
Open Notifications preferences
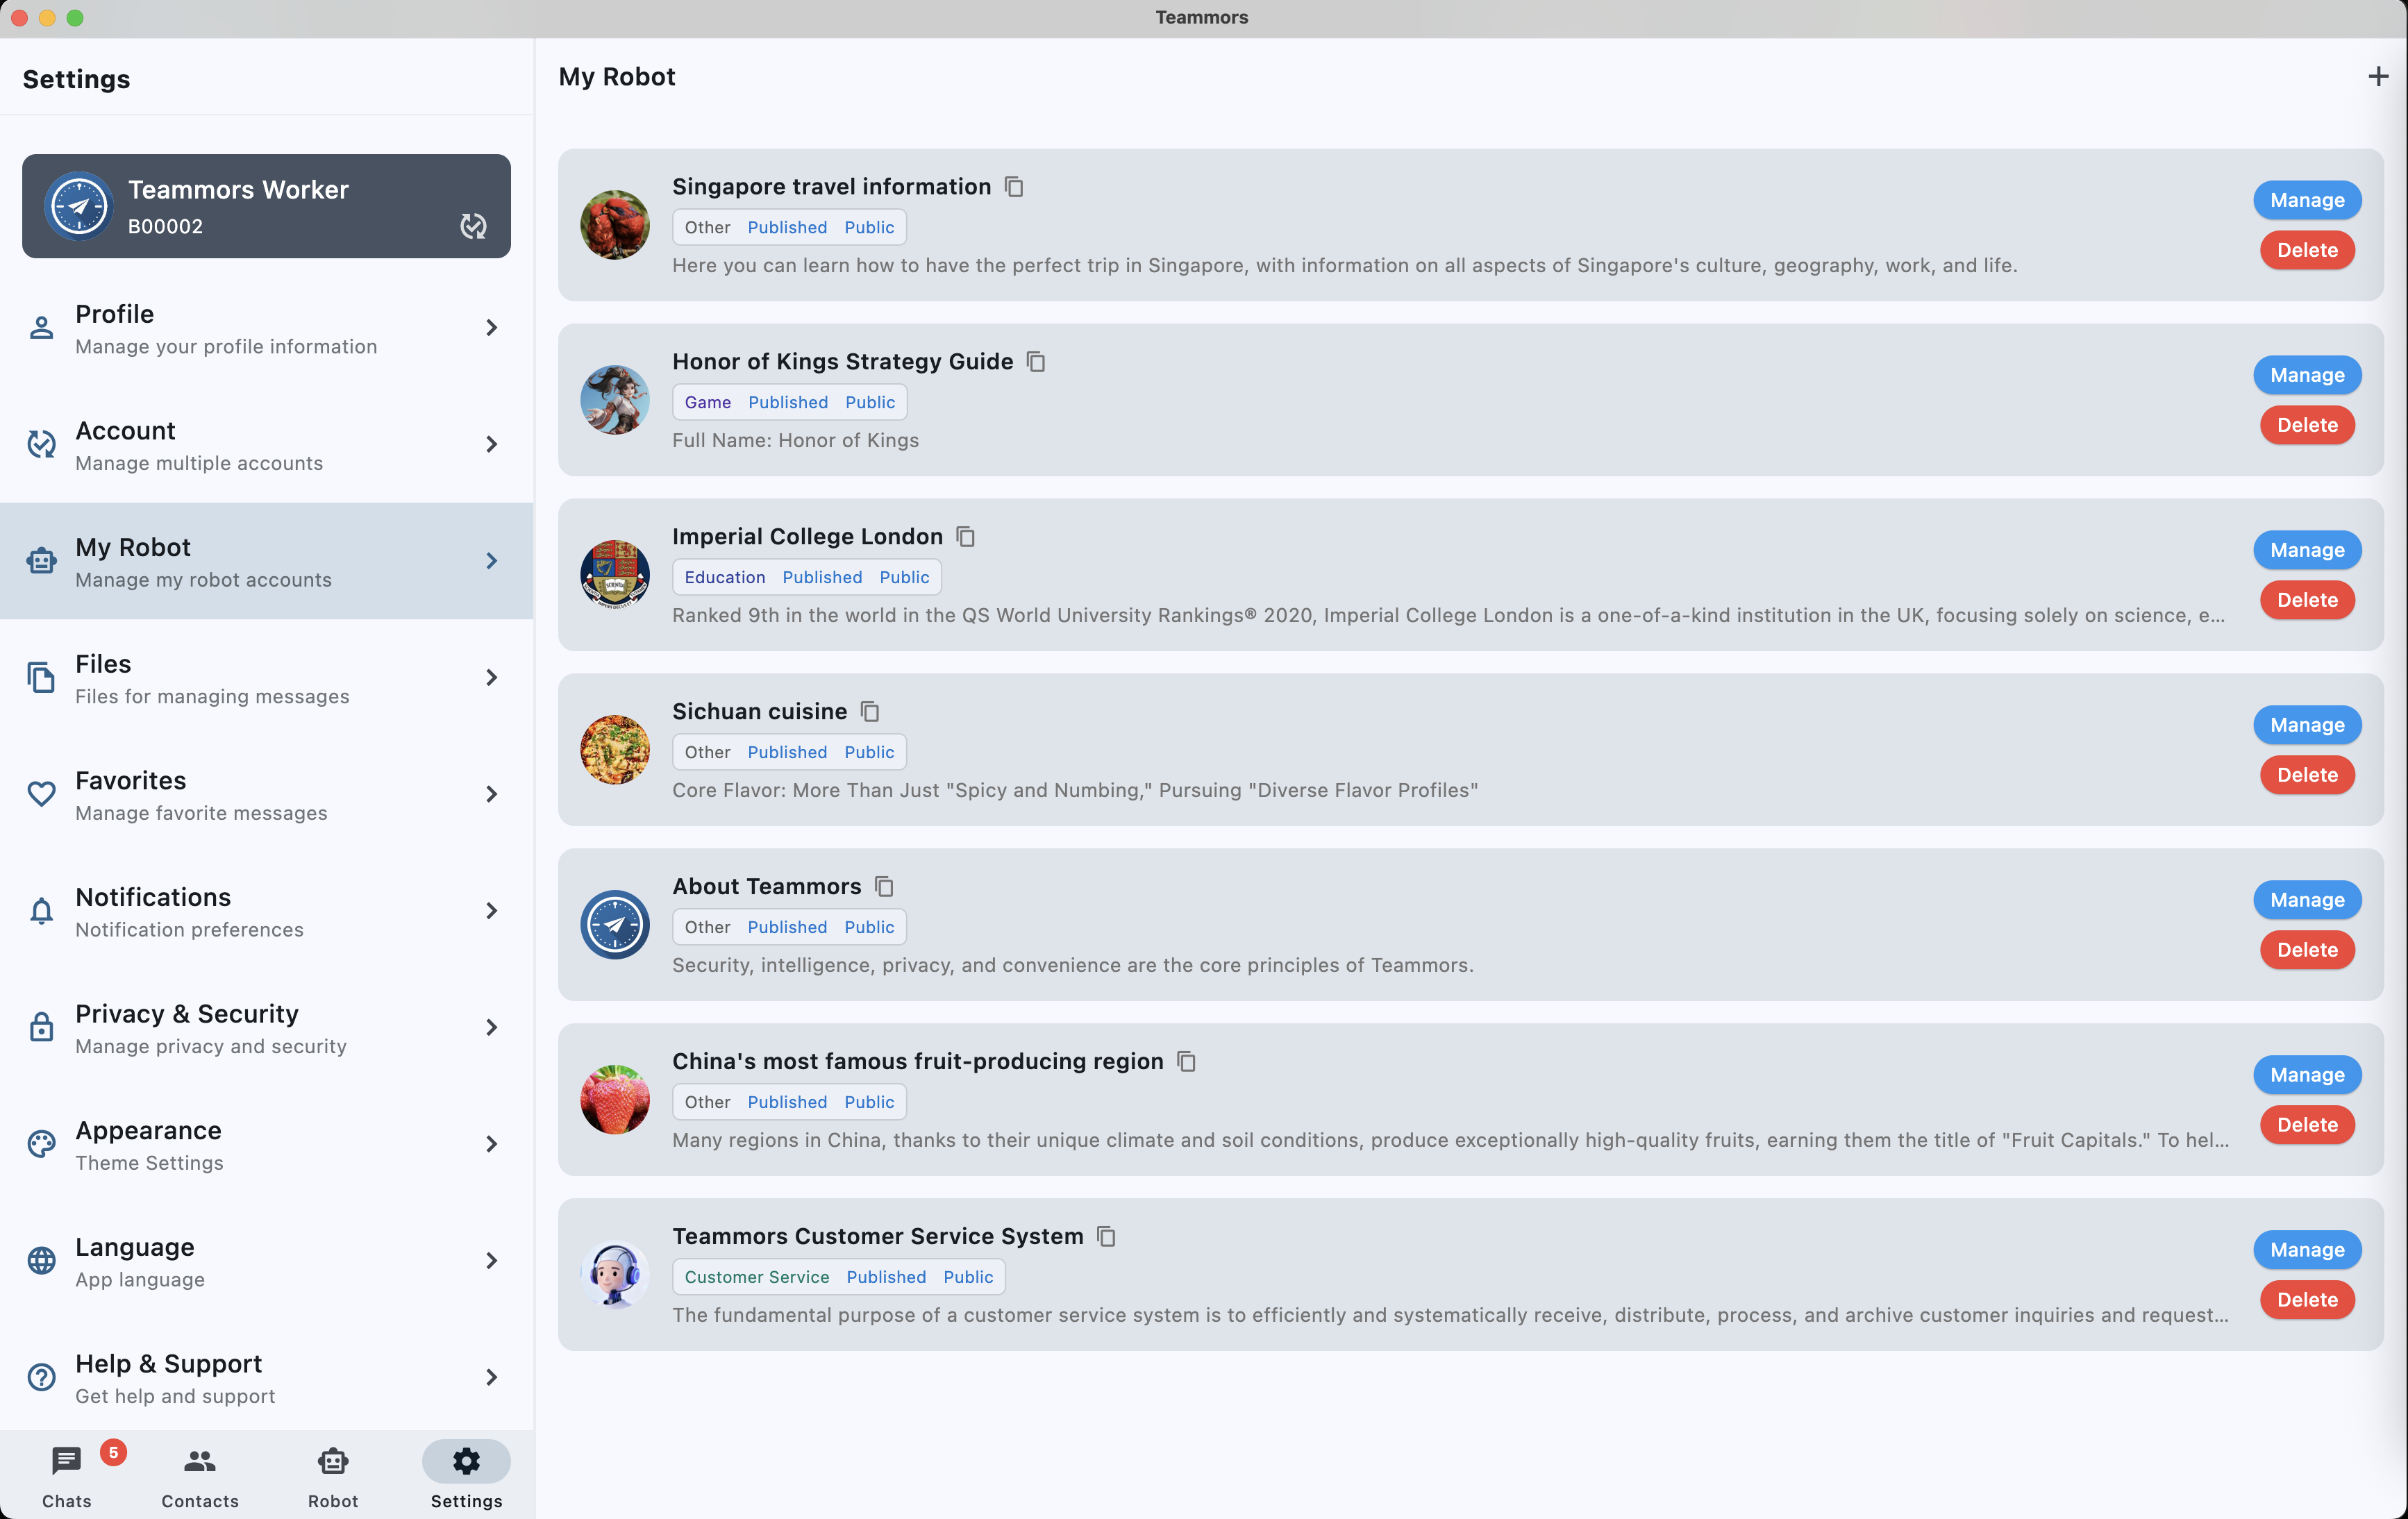(x=266, y=911)
